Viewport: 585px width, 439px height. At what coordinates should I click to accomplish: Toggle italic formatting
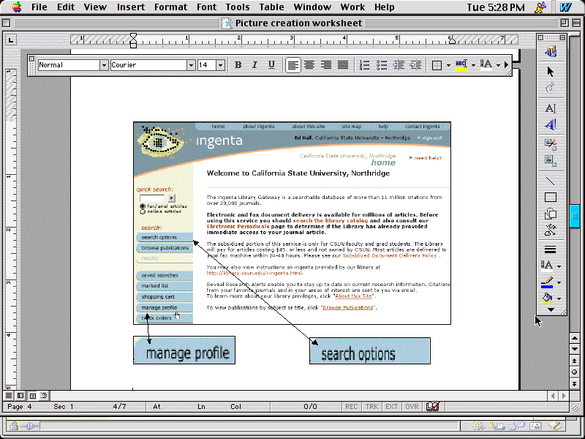[x=254, y=65]
